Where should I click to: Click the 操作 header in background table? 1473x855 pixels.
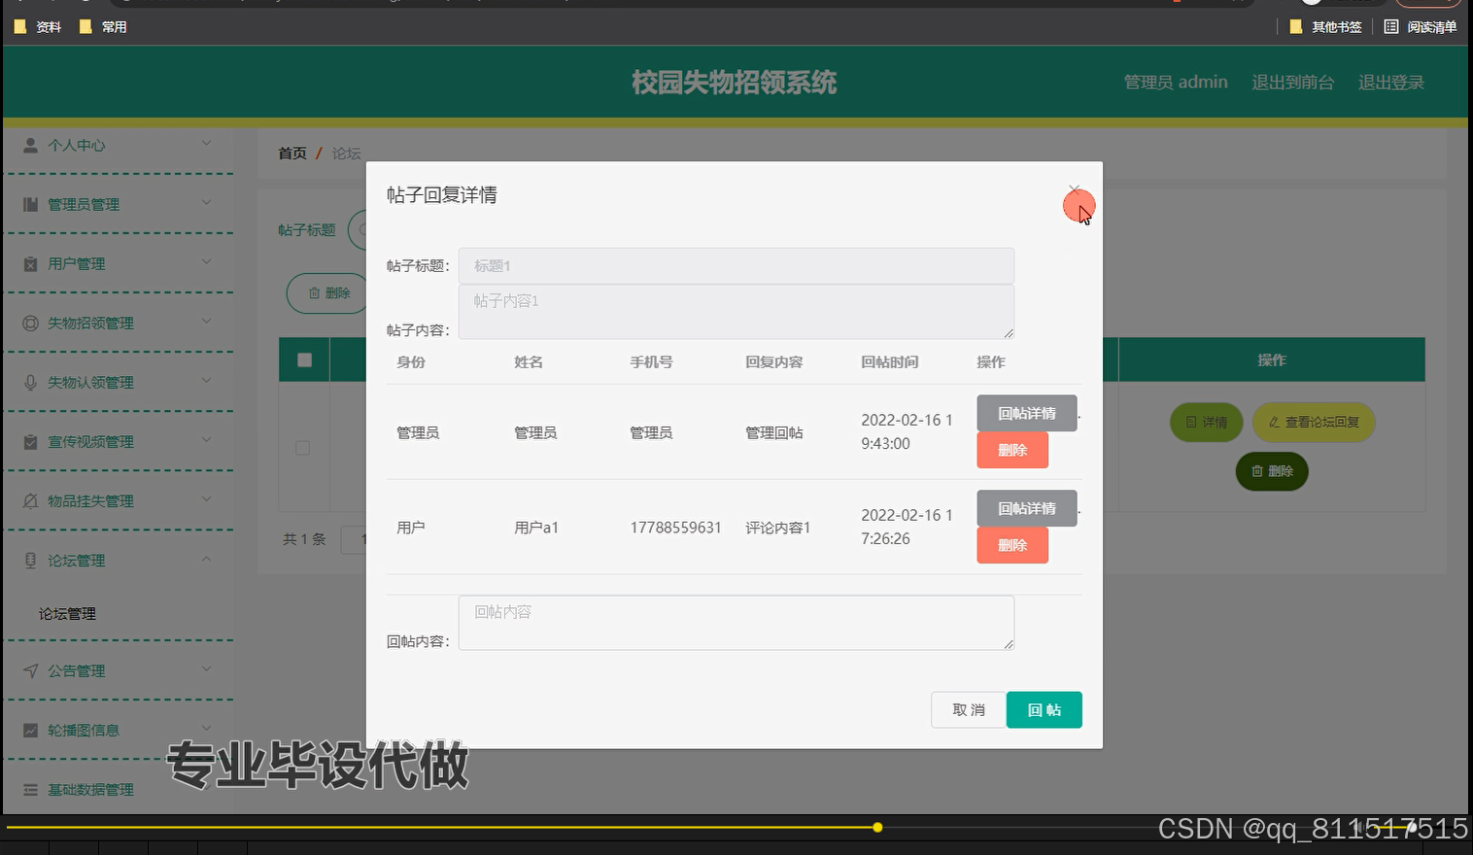[x=1272, y=360]
